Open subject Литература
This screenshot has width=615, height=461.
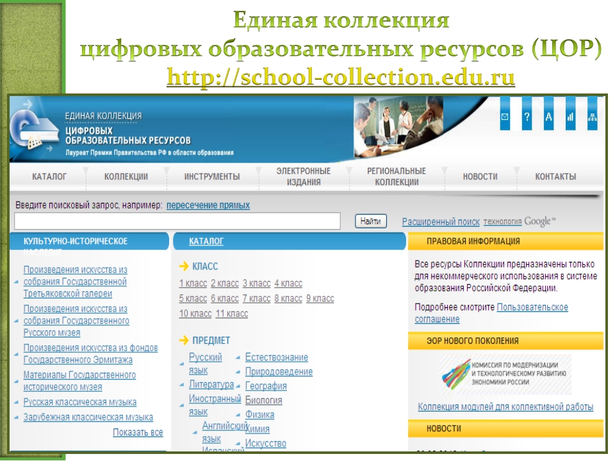211,385
